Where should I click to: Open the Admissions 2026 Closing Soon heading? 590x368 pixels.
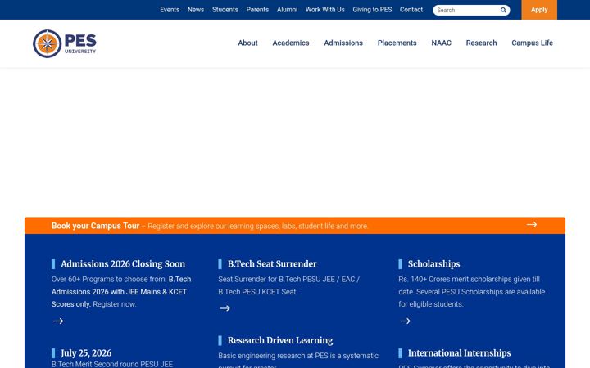[123, 264]
